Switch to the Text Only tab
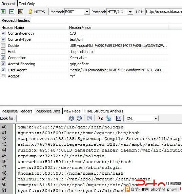The height and width of the screenshot is (194, 182). pos(27,4)
